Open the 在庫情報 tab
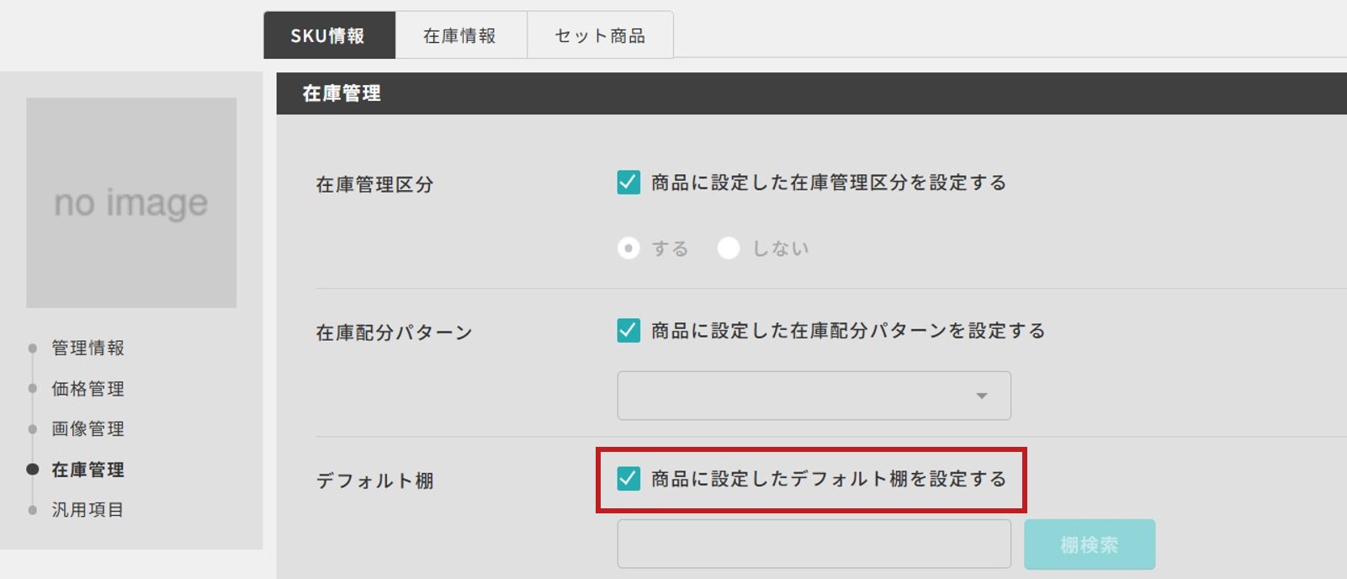 click(x=461, y=35)
